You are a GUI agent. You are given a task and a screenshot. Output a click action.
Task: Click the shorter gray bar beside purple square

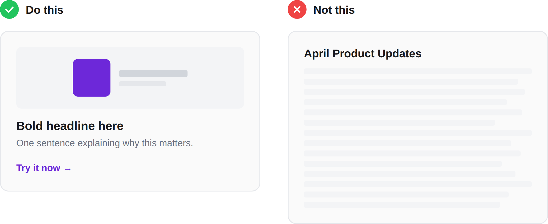[x=142, y=84]
